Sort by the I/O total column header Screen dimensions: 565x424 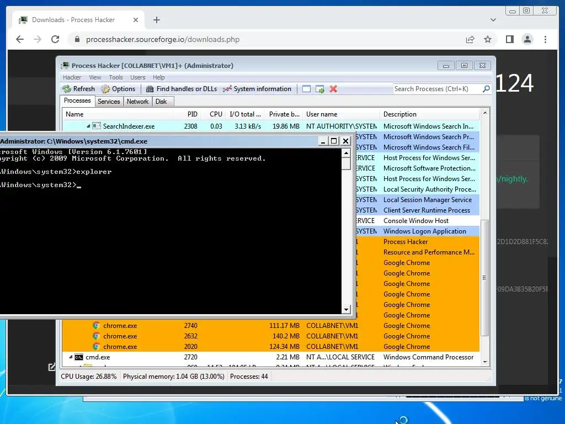click(x=246, y=114)
